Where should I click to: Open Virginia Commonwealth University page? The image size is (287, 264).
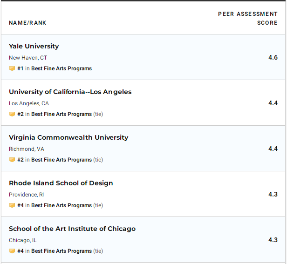click(68, 137)
